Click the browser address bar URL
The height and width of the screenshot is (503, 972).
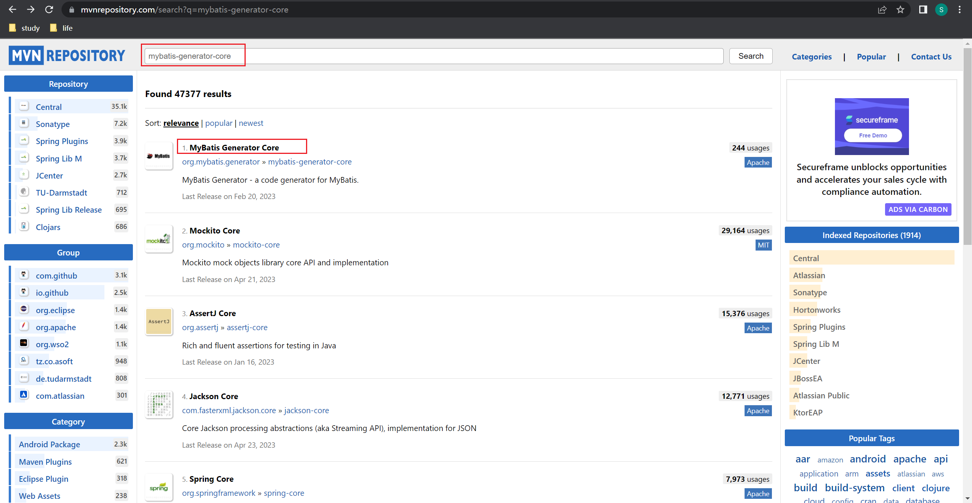pyautogui.click(x=185, y=10)
